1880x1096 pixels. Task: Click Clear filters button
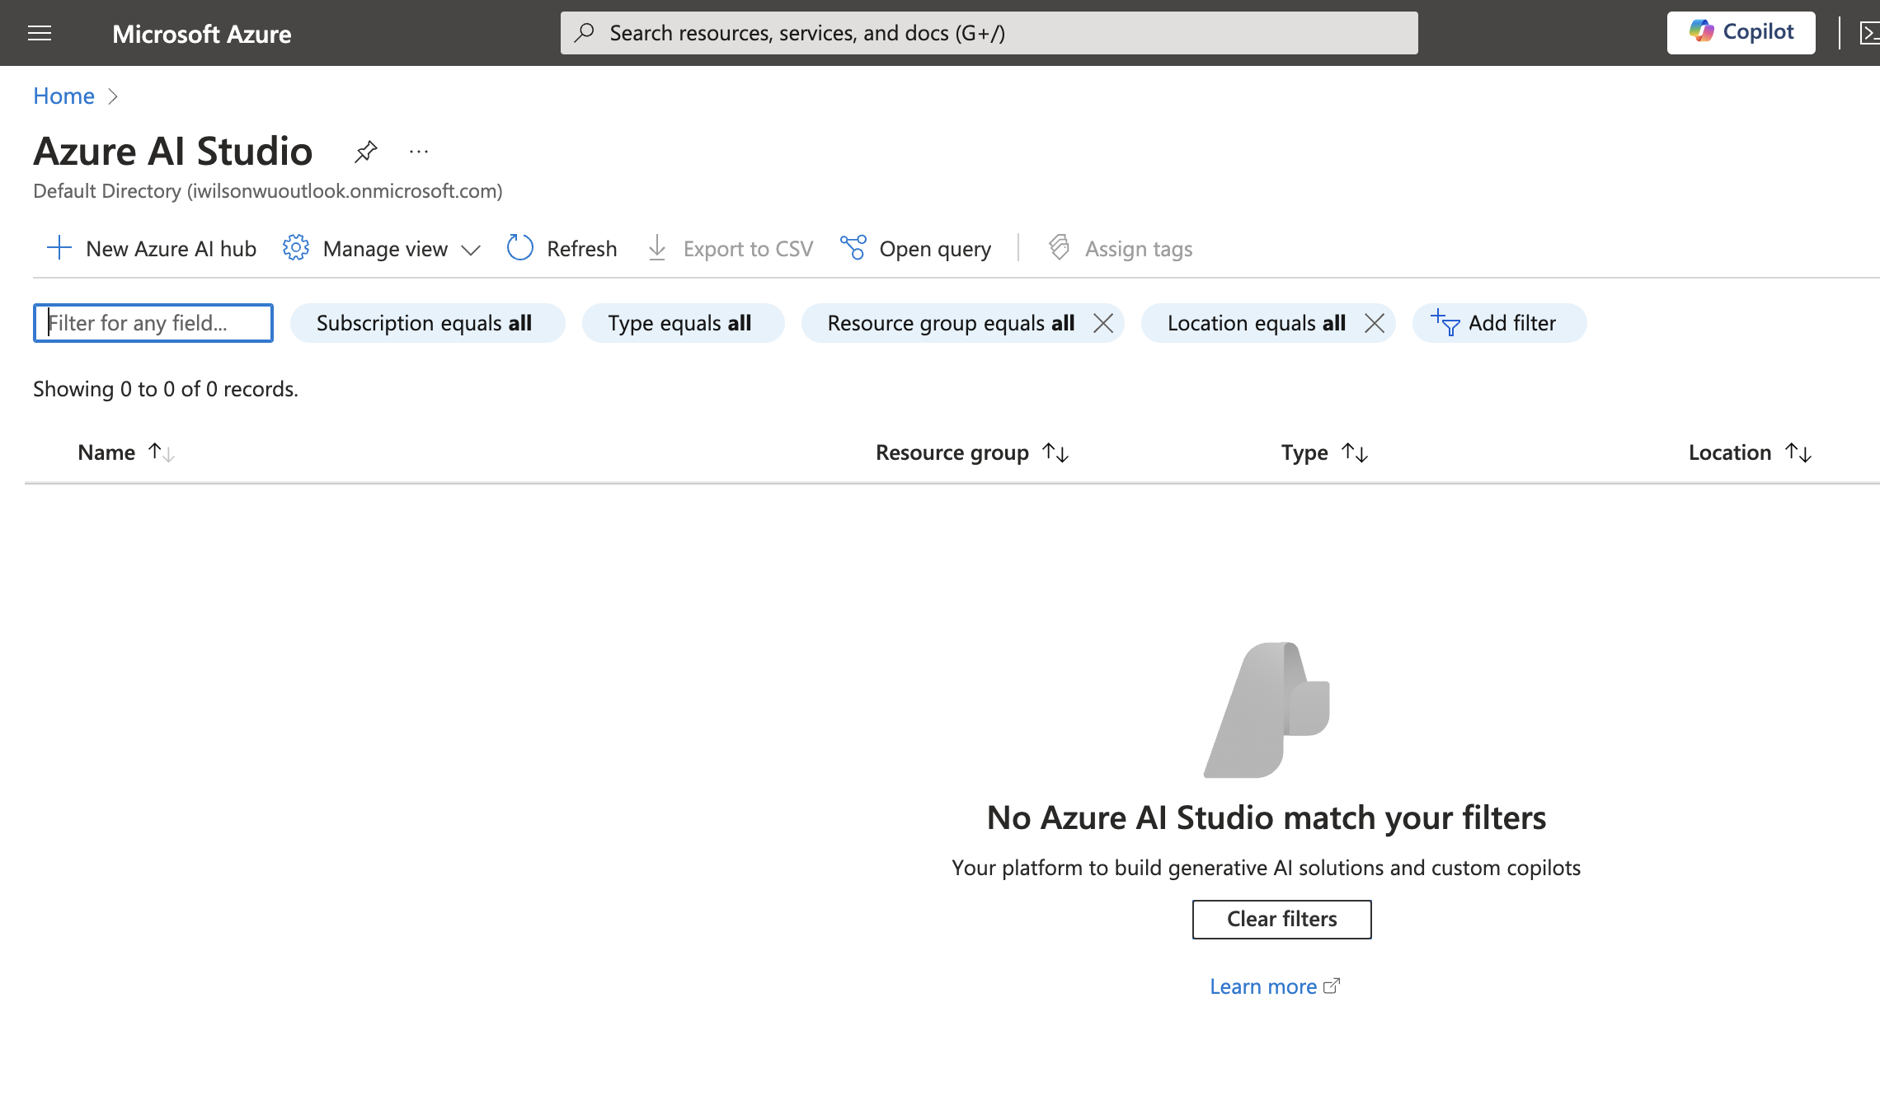(1282, 919)
